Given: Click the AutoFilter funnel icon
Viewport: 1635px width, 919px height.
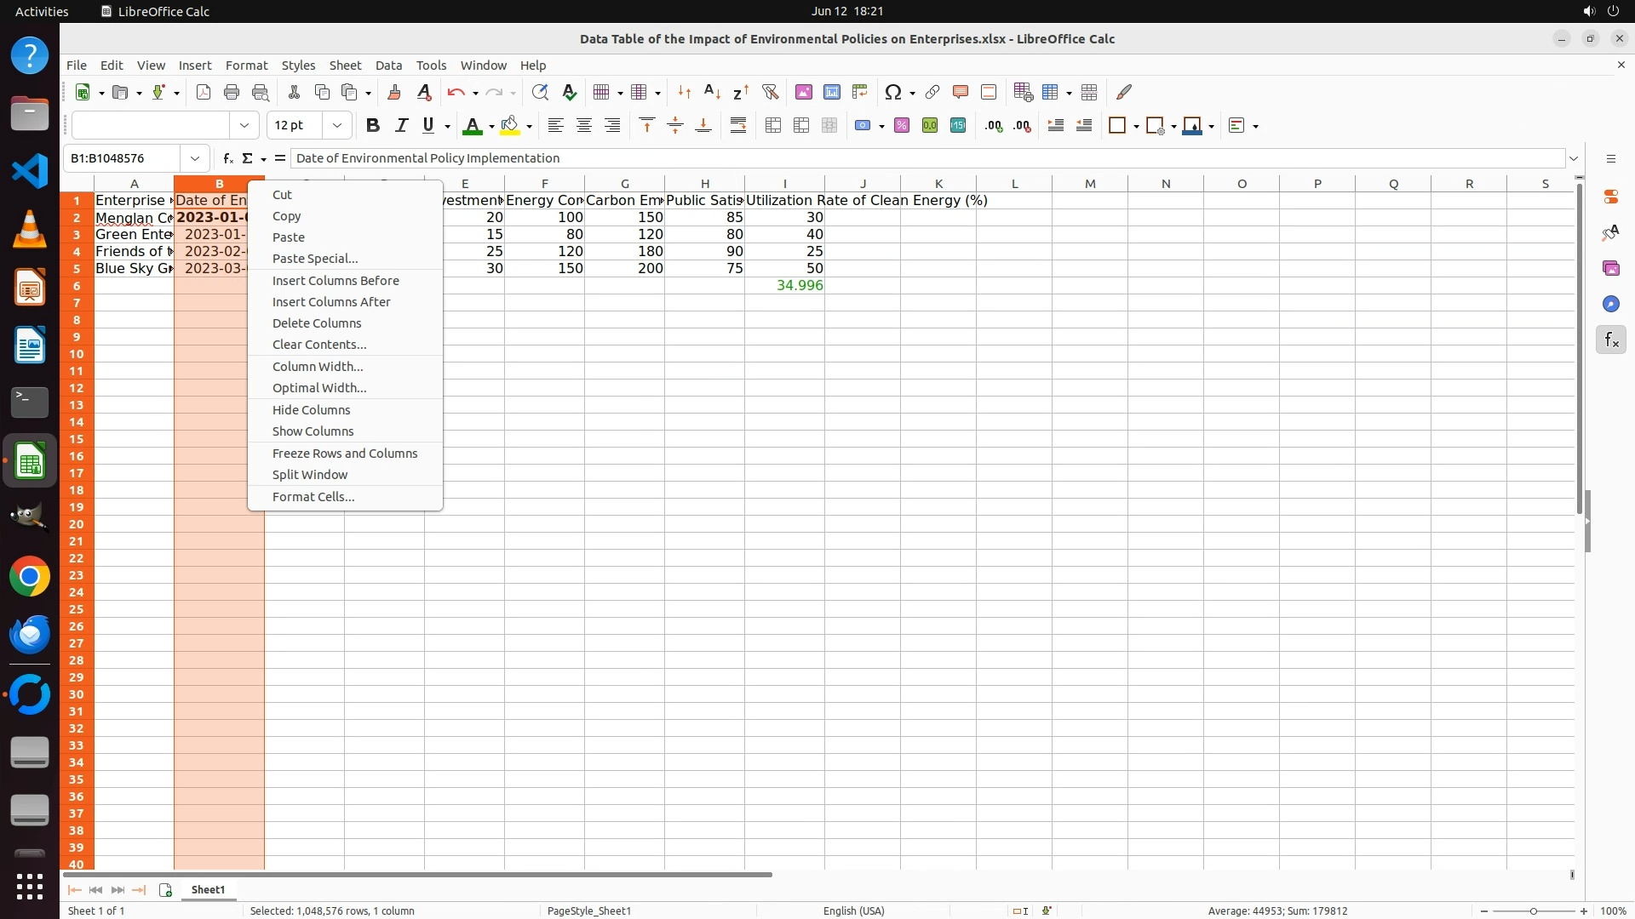Looking at the screenshot, I should point(770,92).
